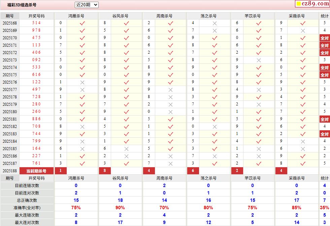330x226 pixels.
Task: Click 周南 cross mark in row 2025177
Action: pos(170,90)
